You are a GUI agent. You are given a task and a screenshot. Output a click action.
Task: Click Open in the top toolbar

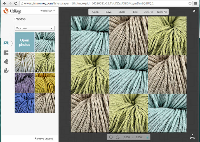(95, 12)
